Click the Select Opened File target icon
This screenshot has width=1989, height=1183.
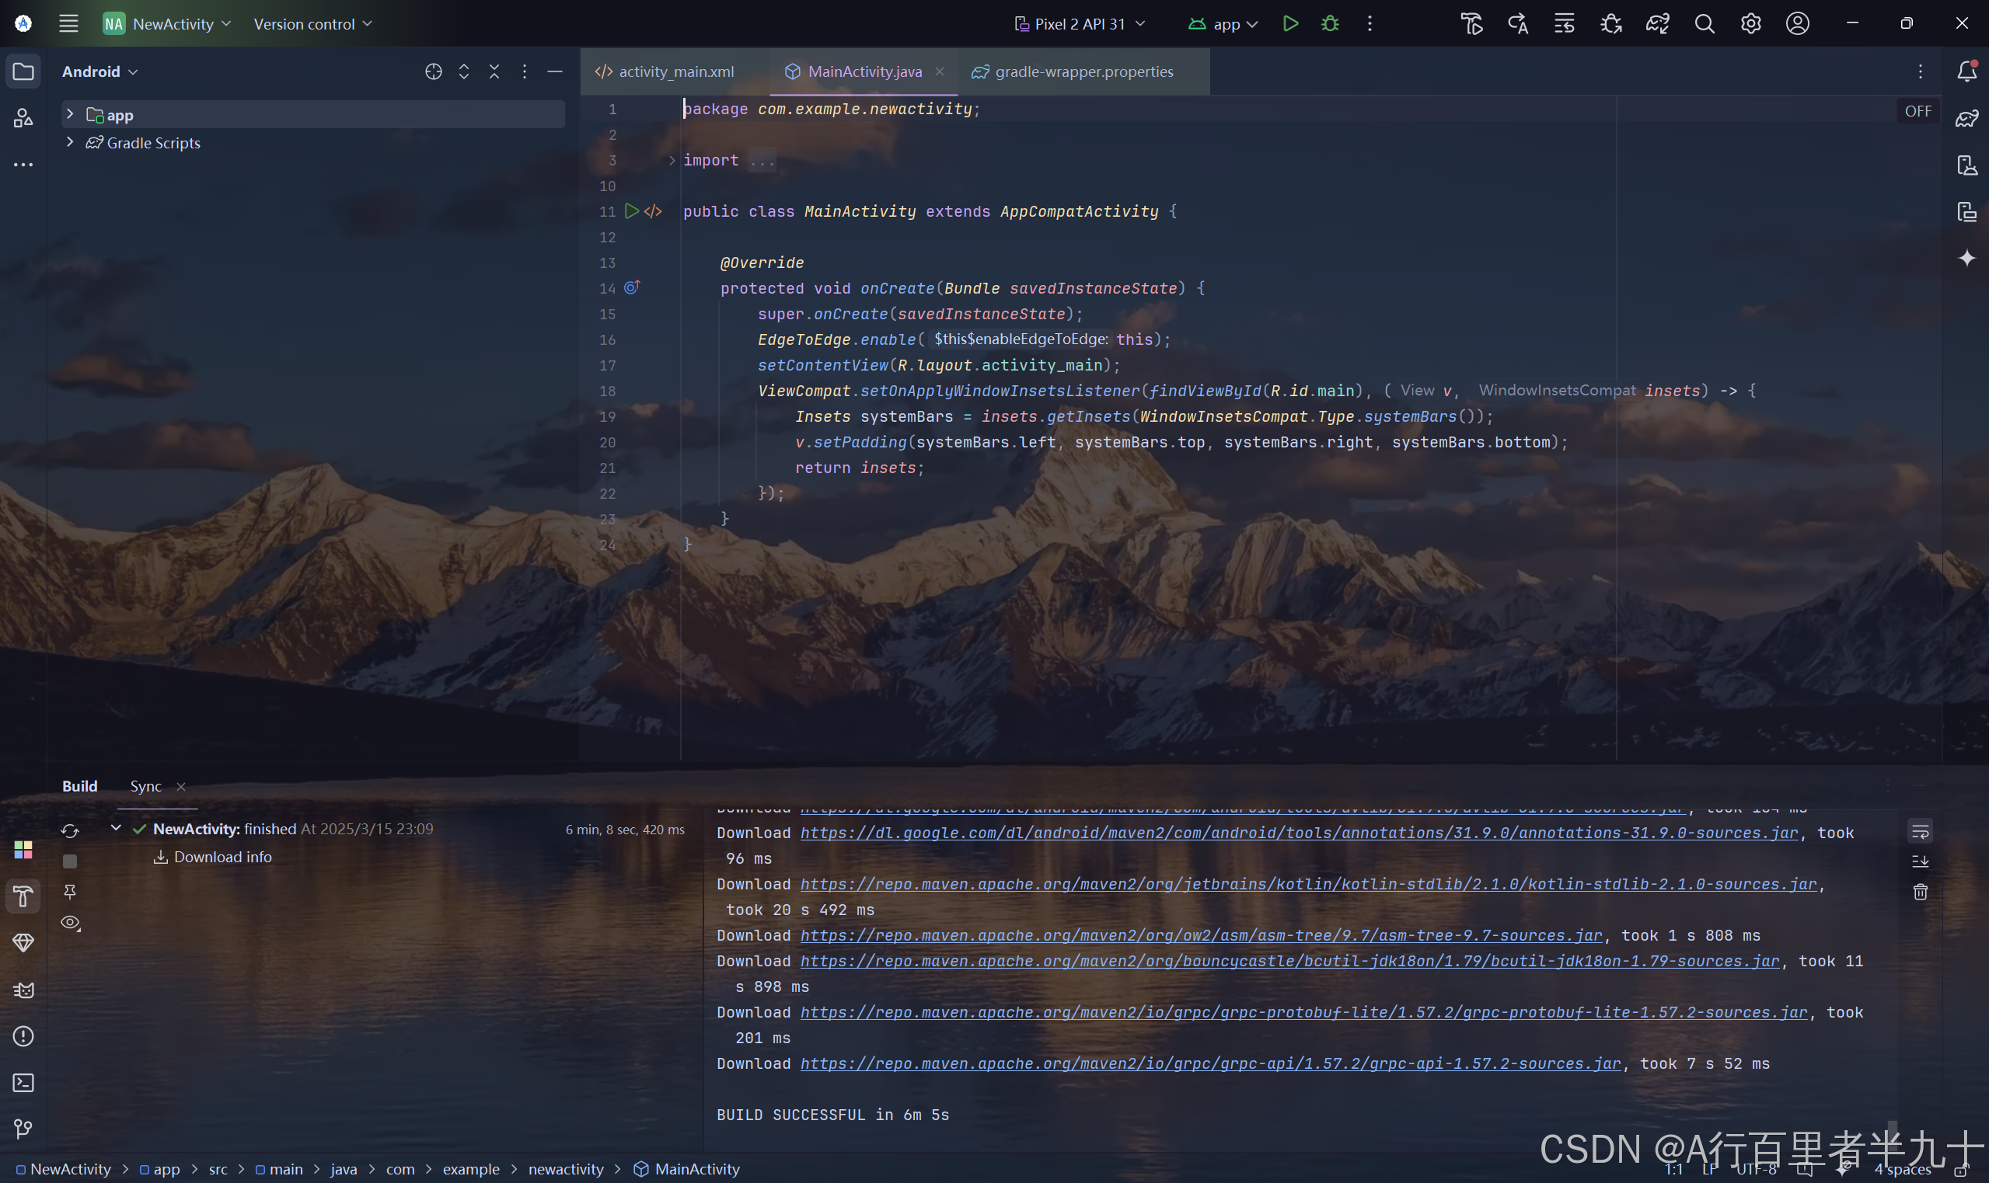[433, 71]
